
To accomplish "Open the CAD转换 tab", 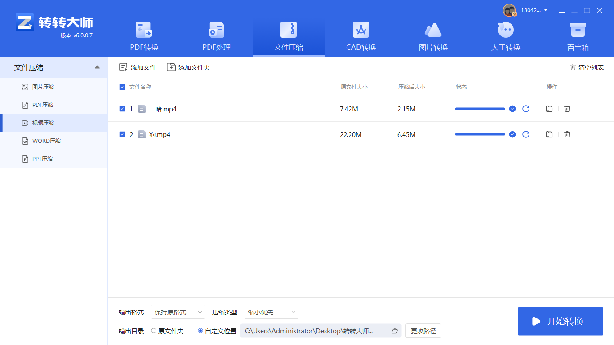I will point(361,37).
